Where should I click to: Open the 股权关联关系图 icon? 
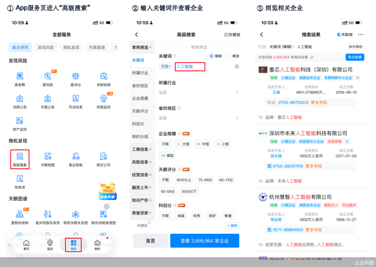pyautogui.click(x=75, y=214)
